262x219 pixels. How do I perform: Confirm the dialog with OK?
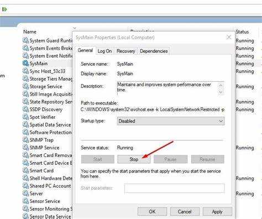[x=152, y=211]
